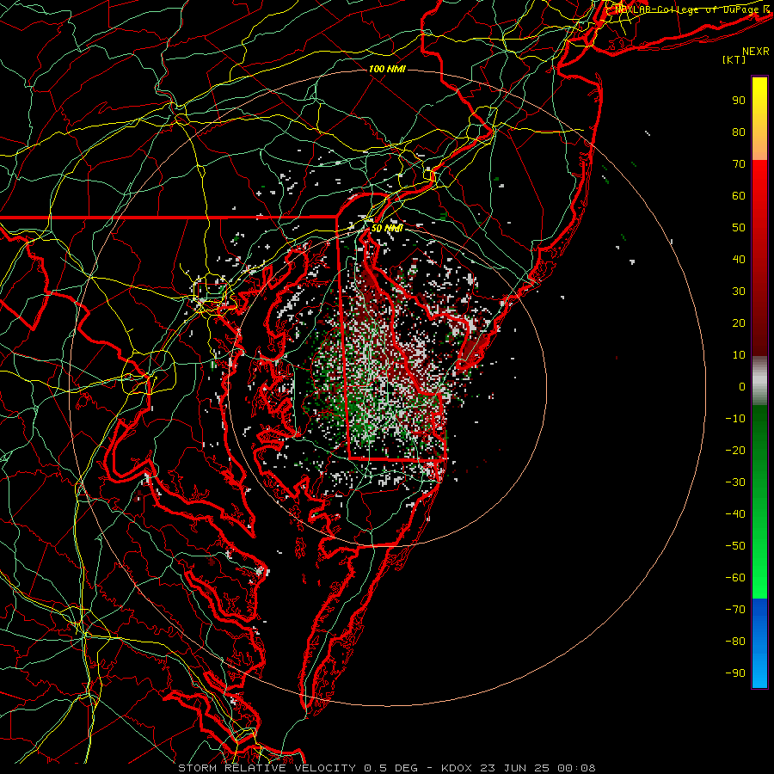Click the -10 value on the velocity scale
Image resolution: width=774 pixels, height=774 pixels.
[x=735, y=419]
